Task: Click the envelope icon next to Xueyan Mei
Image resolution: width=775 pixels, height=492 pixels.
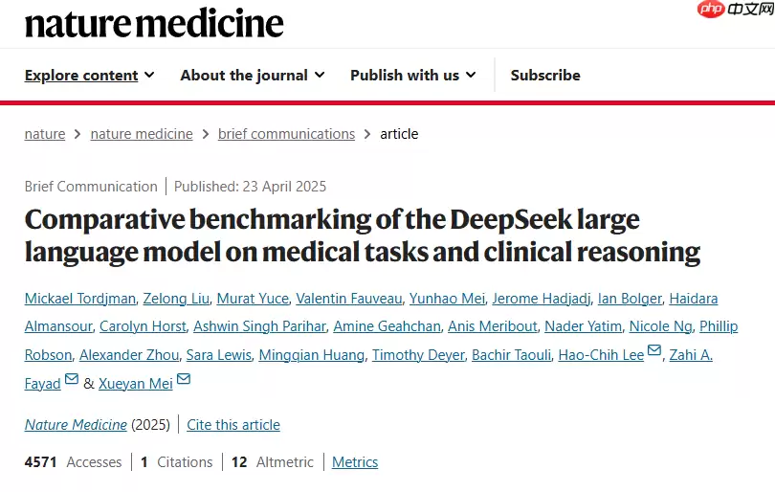Action: click(183, 380)
